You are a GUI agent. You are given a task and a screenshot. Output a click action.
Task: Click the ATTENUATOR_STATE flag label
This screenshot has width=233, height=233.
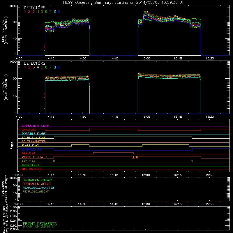[x=35, y=126]
